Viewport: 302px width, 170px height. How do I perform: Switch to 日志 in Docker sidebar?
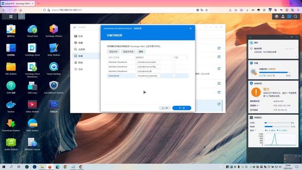coord(86,69)
